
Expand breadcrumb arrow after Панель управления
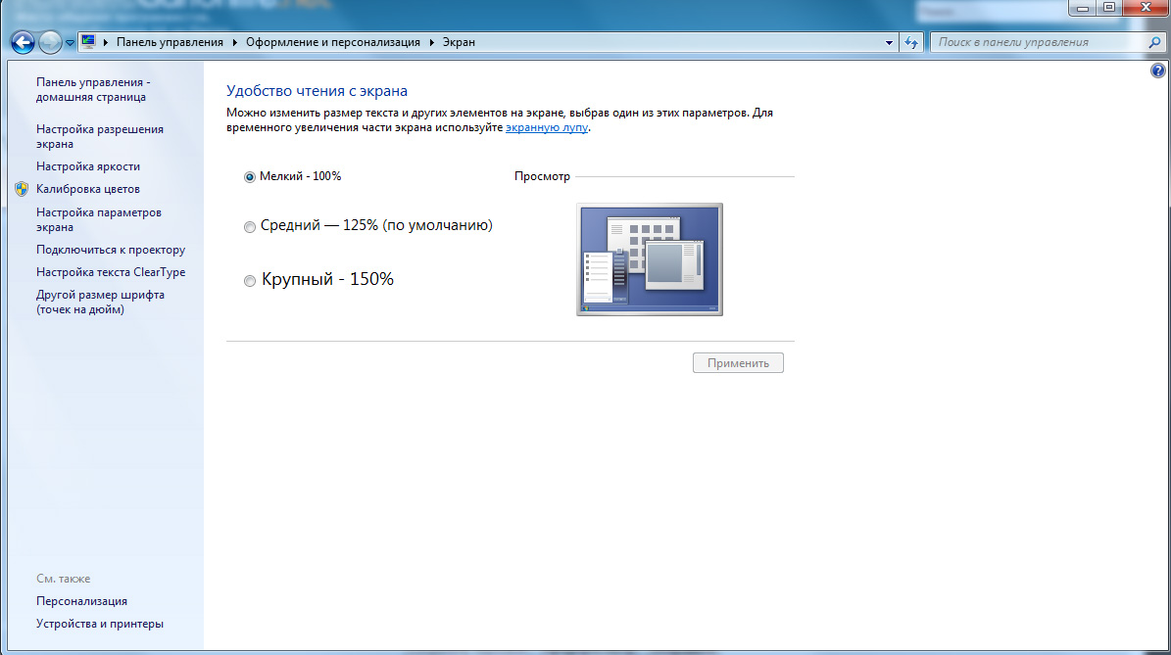pyautogui.click(x=234, y=43)
